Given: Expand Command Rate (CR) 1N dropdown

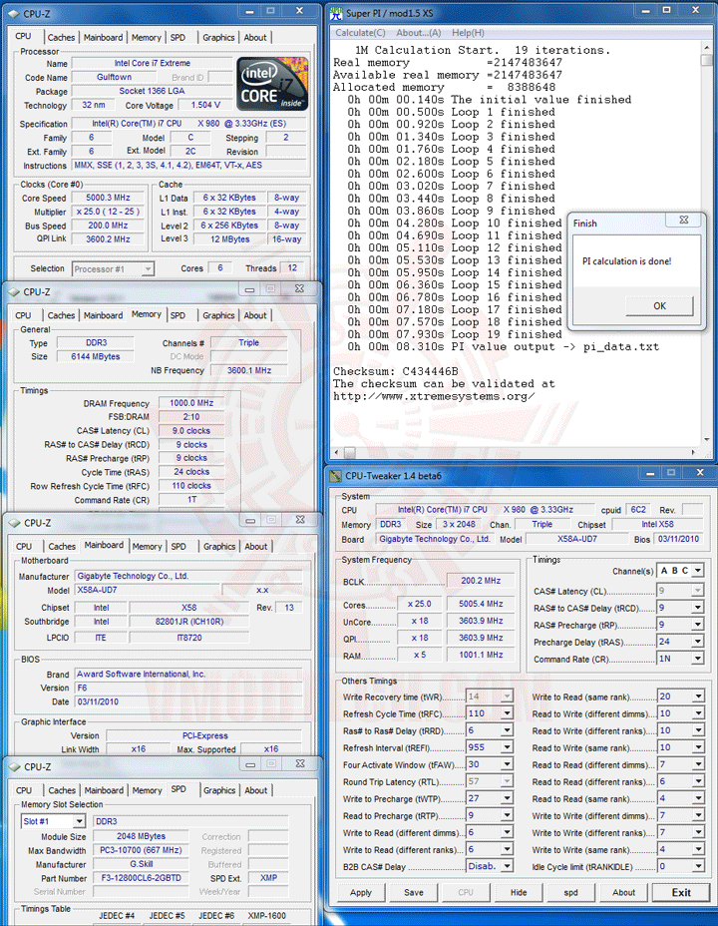Looking at the screenshot, I should click(x=698, y=659).
